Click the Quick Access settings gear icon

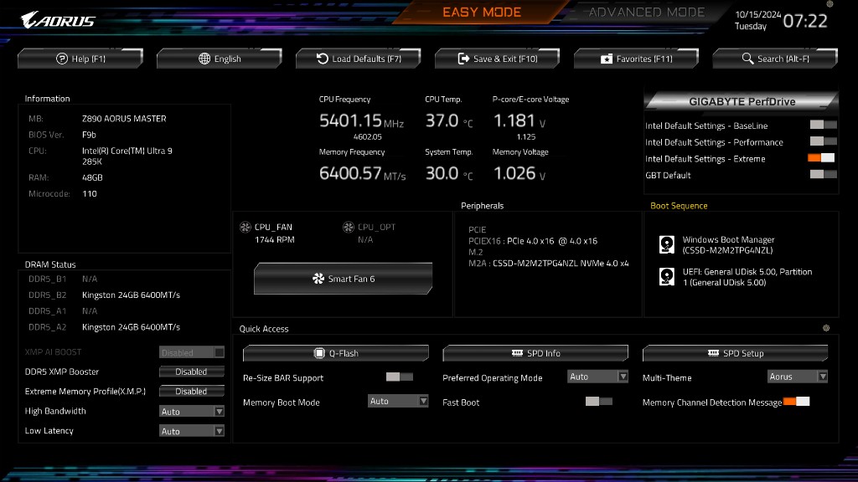tap(826, 328)
